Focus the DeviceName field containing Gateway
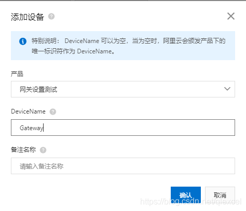The height and width of the screenshot is (211, 246). click(123, 128)
